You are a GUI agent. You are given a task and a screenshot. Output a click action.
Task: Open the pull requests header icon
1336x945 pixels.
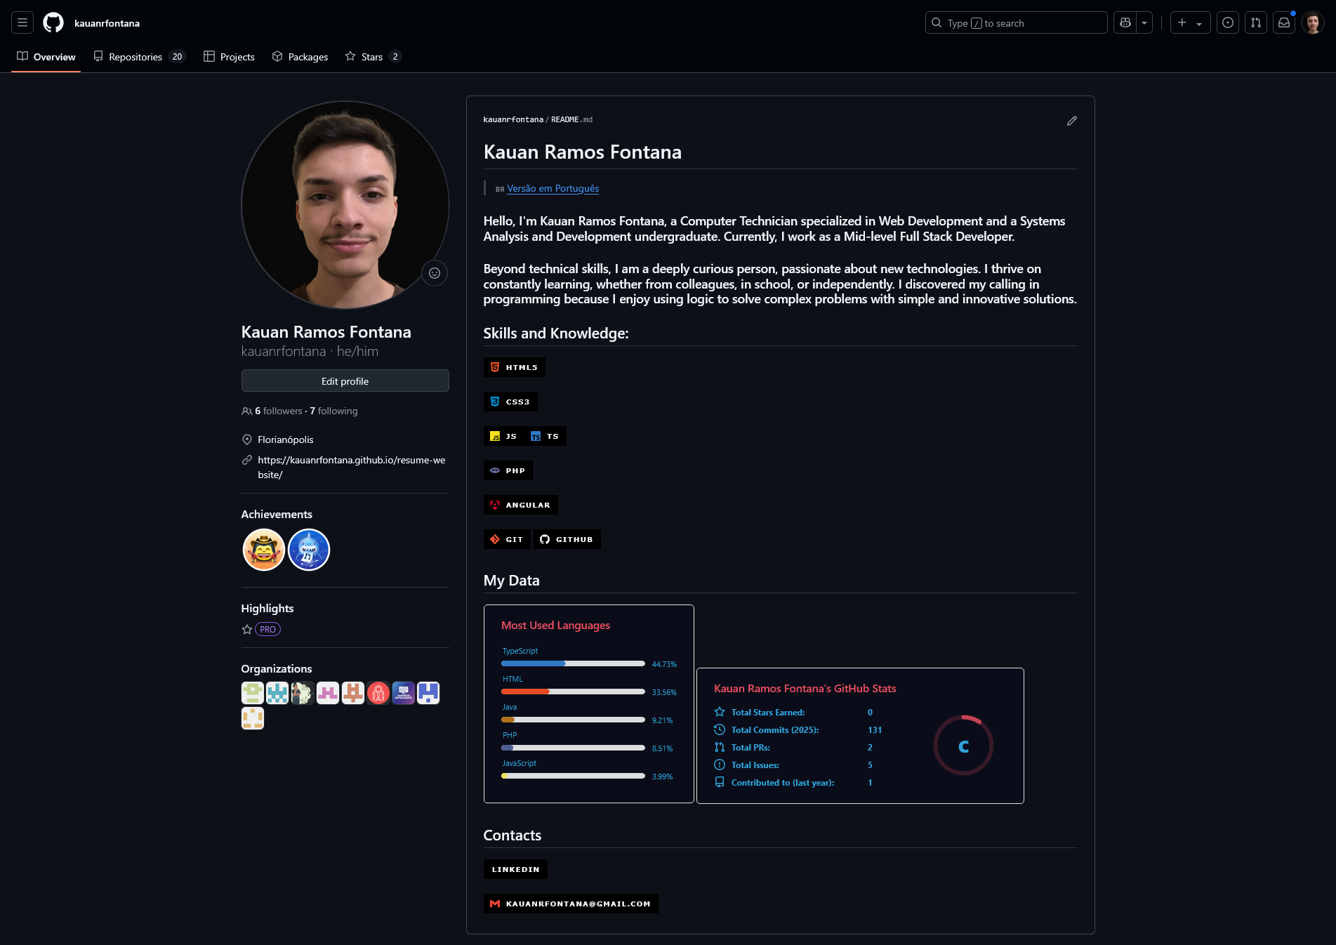pyautogui.click(x=1256, y=22)
